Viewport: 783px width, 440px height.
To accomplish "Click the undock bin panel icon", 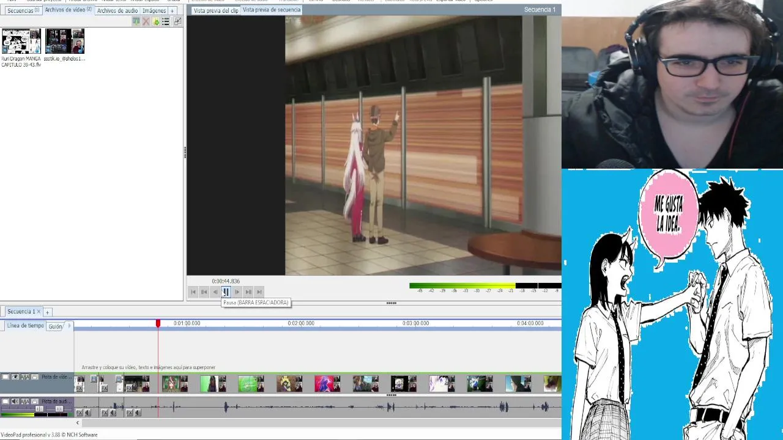I will 177,21.
